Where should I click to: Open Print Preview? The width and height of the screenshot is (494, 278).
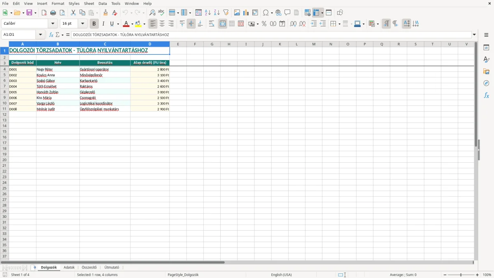(62, 13)
